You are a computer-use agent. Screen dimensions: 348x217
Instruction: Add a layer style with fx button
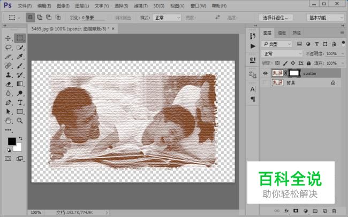(286, 211)
